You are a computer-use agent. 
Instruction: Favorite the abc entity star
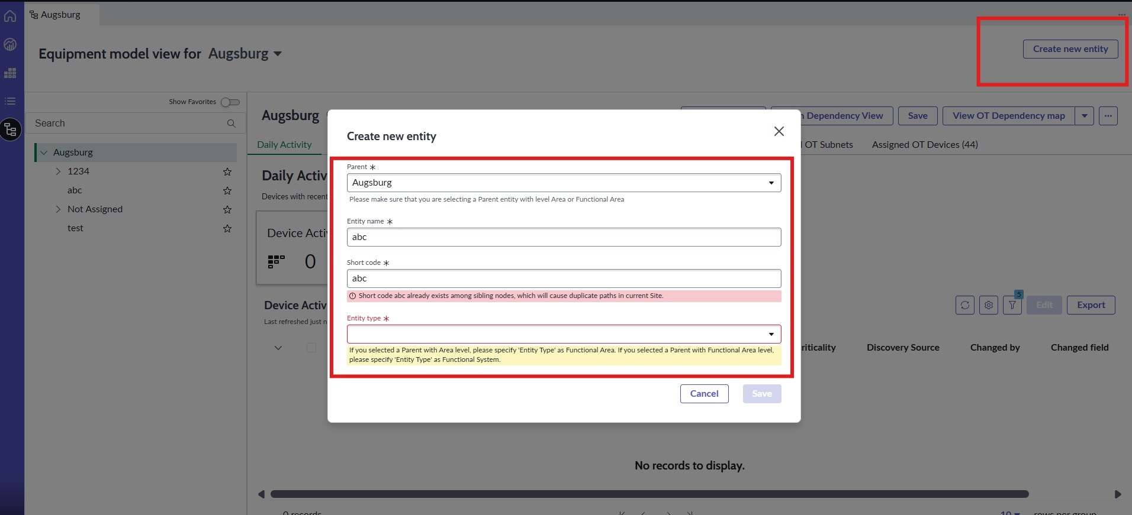[x=227, y=190]
